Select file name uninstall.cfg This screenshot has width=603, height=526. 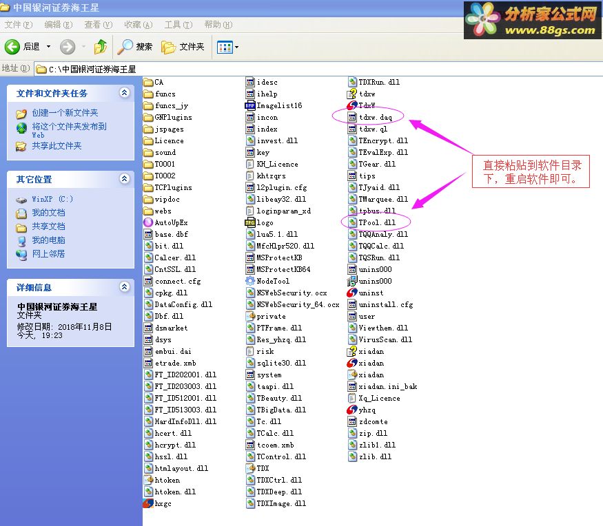[386, 305]
